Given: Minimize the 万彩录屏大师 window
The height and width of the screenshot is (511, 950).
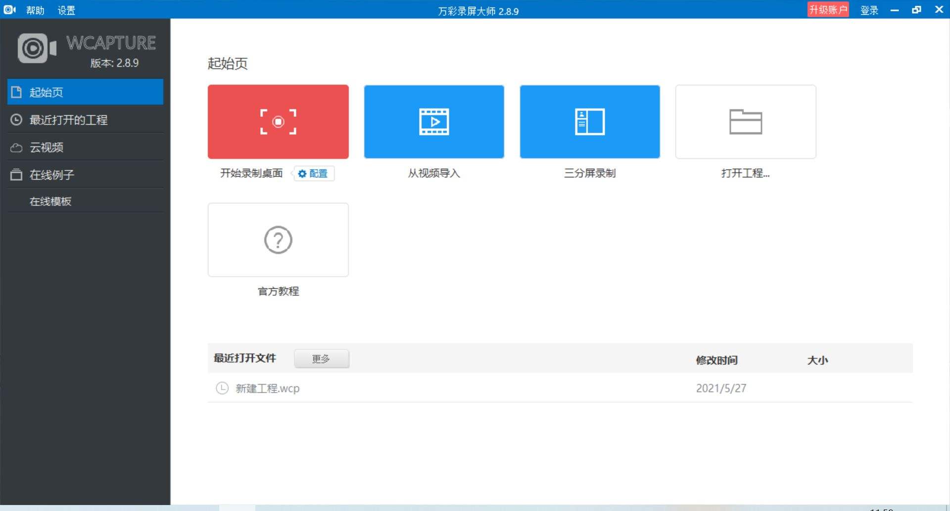Looking at the screenshot, I should click(x=895, y=10).
